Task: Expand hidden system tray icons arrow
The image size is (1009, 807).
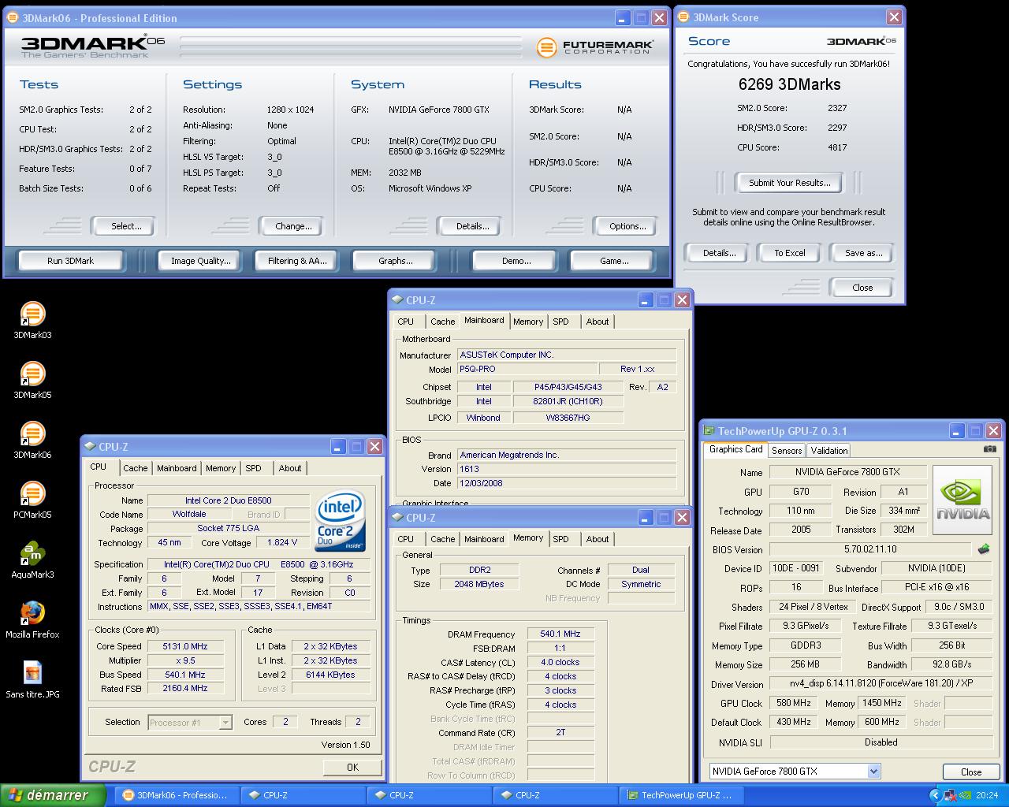Action: [935, 795]
